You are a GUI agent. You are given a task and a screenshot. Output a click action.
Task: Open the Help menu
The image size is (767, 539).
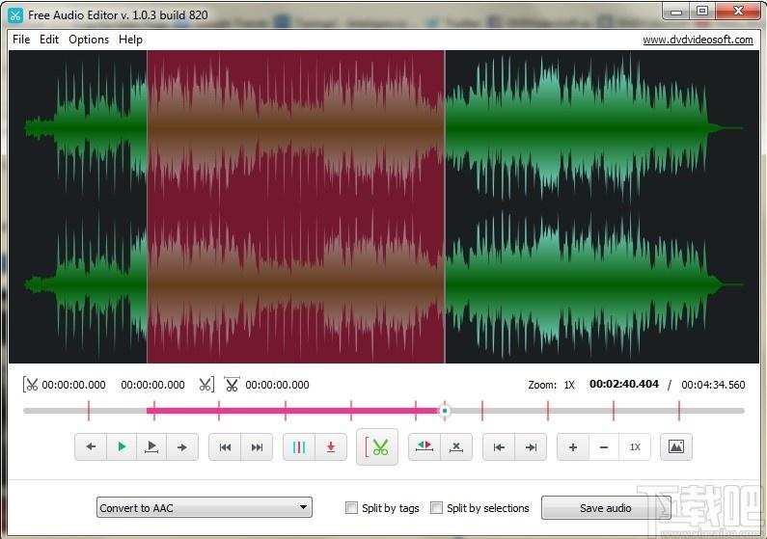point(130,40)
